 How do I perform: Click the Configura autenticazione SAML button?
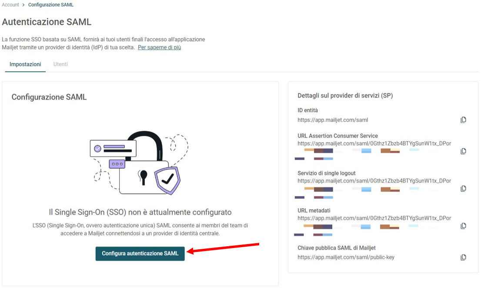pyautogui.click(x=140, y=254)
